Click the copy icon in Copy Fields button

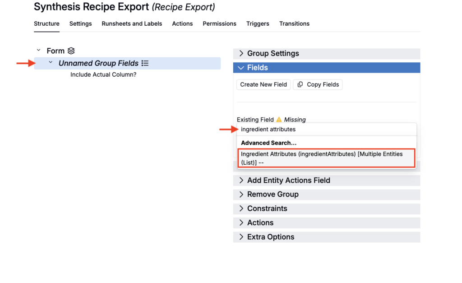[300, 84]
